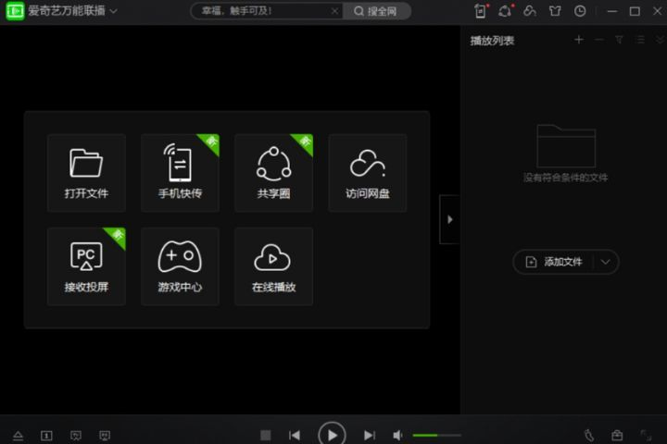
Task: Click the playlist filter funnel icon
Action: pos(620,40)
